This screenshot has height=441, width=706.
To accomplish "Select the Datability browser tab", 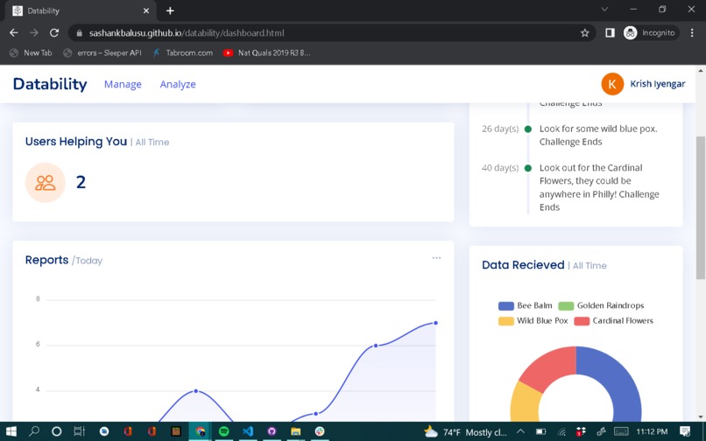I will tap(80, 10).
